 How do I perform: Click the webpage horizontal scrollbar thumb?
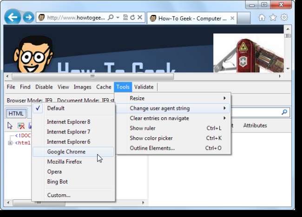(92, 76)
